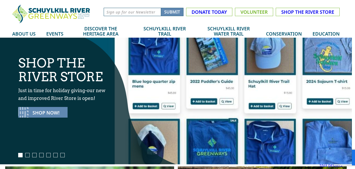Jump to the last slide indicator square
Viewport: 355px width, 169px height.
tap(62, 155)
